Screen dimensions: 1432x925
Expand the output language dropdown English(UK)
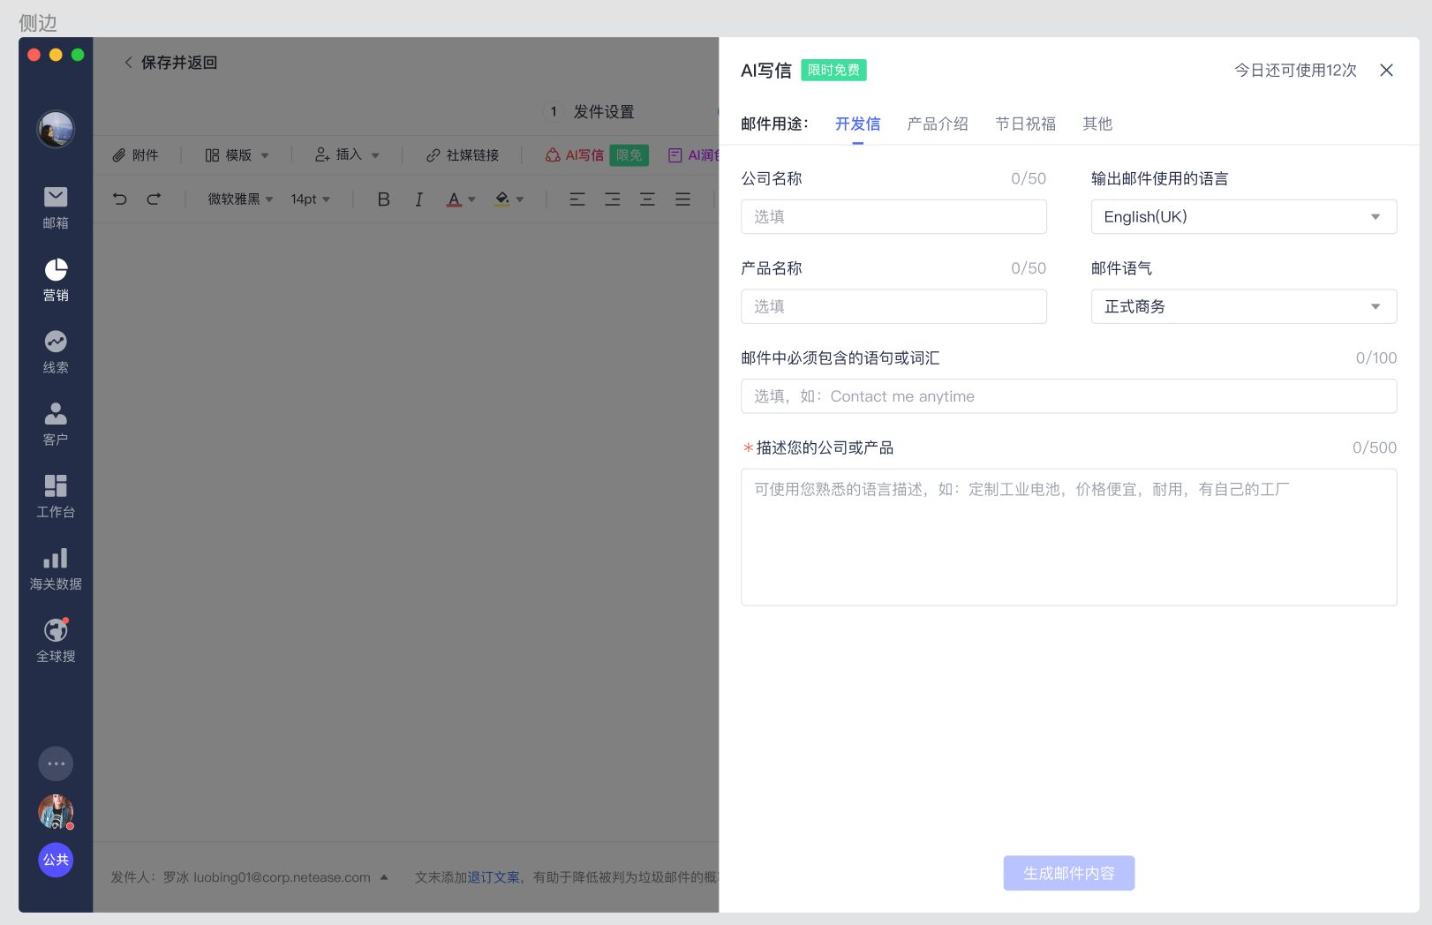tap(1243, 217)
